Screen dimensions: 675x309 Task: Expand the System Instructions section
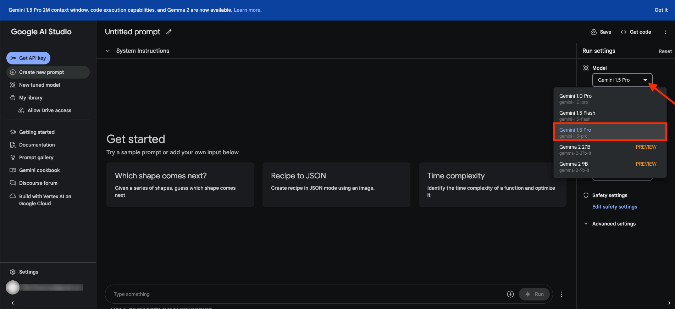pyautogui.click(x=108, y=51)
